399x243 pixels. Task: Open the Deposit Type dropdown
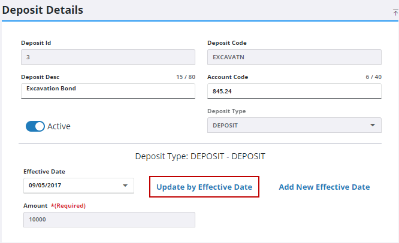tap(294, 125)
